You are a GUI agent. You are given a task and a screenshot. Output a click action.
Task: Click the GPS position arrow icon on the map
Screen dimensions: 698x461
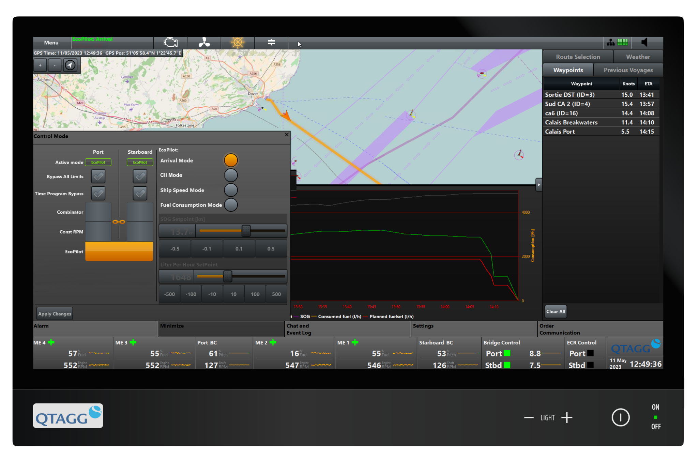(x=70, y=65)
